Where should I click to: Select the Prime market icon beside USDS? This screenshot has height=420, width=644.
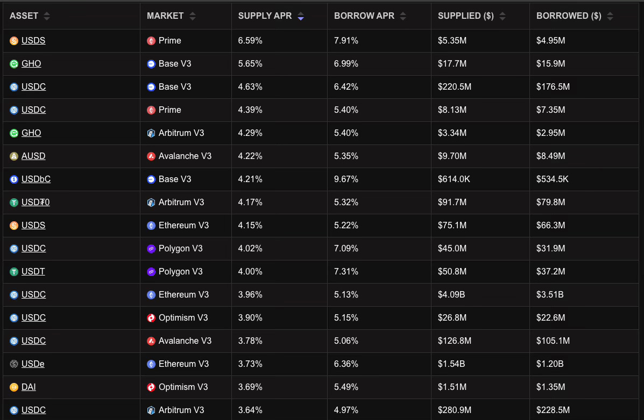[x=151, y=40]
